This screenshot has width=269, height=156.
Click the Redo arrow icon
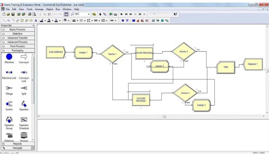coord(60,14)
